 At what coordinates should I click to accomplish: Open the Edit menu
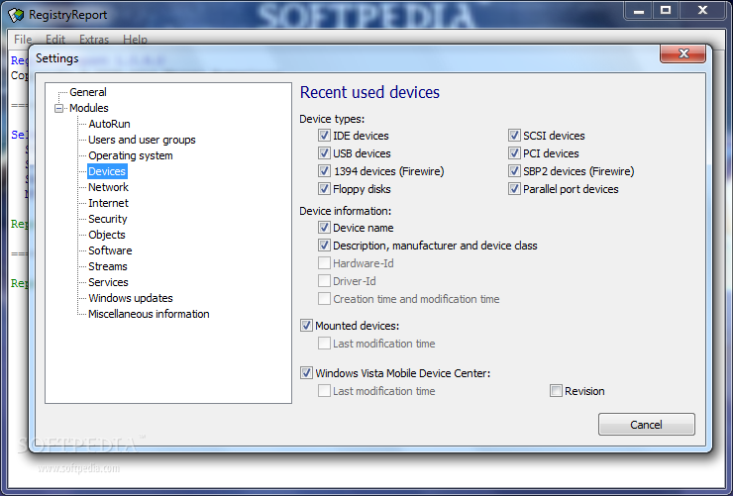(55, 40)
